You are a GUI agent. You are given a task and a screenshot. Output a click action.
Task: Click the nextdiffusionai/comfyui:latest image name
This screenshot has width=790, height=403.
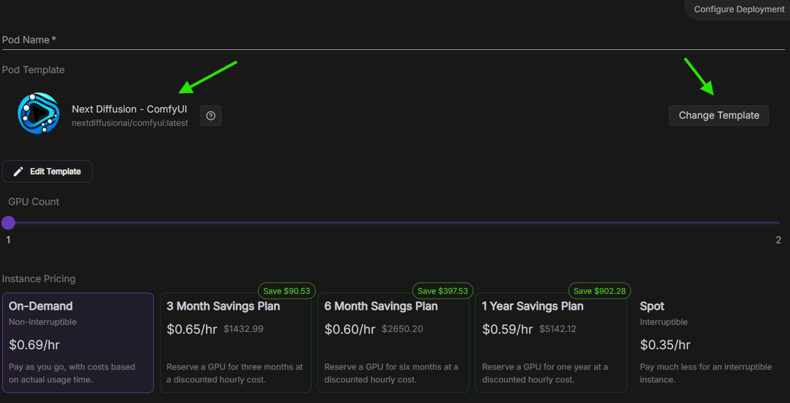coord(130,123)
